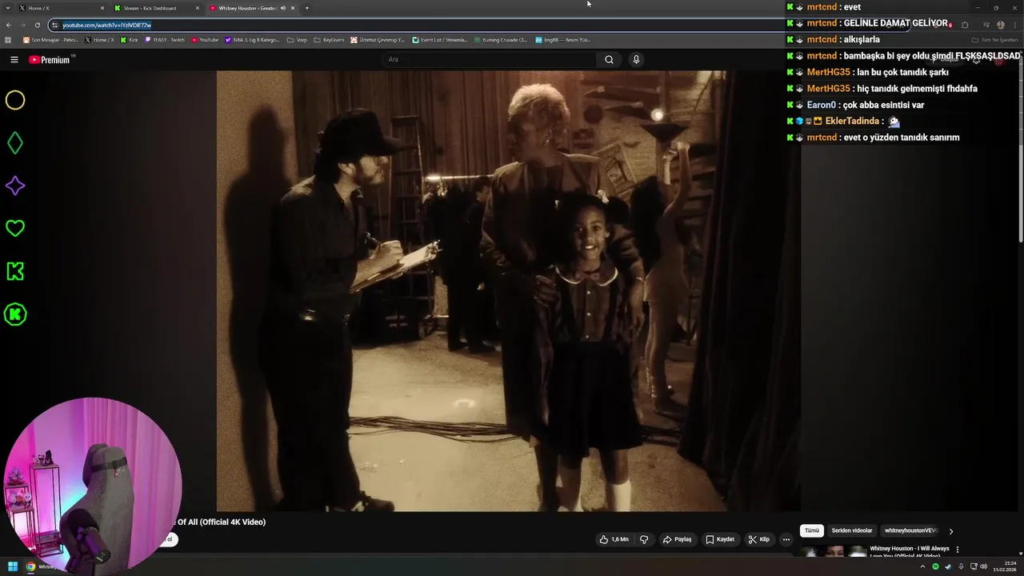
Task: Click mrtcnd's 'alkışlarla' chat username
Action: pos(822,39)
